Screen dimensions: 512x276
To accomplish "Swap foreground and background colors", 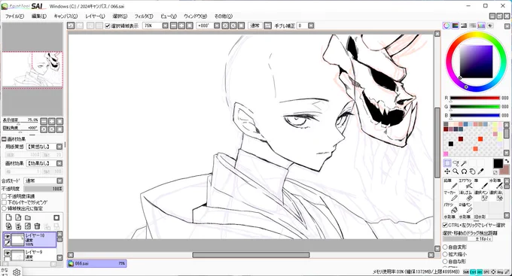I will click(x=507, y=161).
